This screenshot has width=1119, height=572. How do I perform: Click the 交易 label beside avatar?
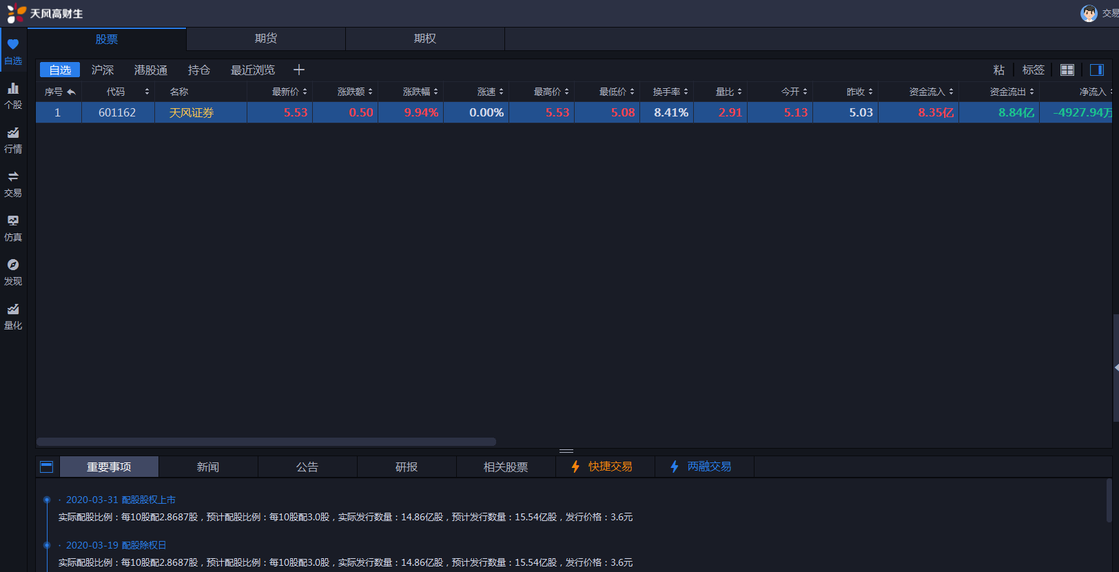[x=1110, y=13]
